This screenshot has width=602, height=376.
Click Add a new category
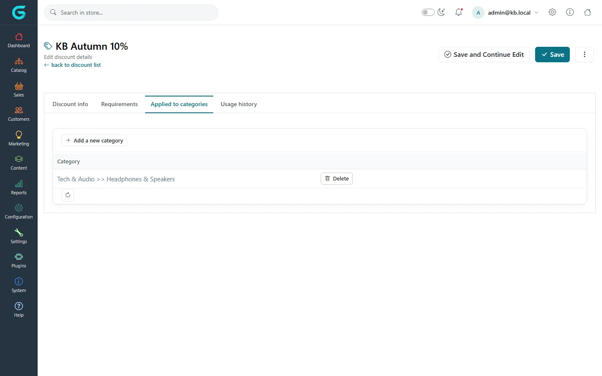(x=94, y=140)
